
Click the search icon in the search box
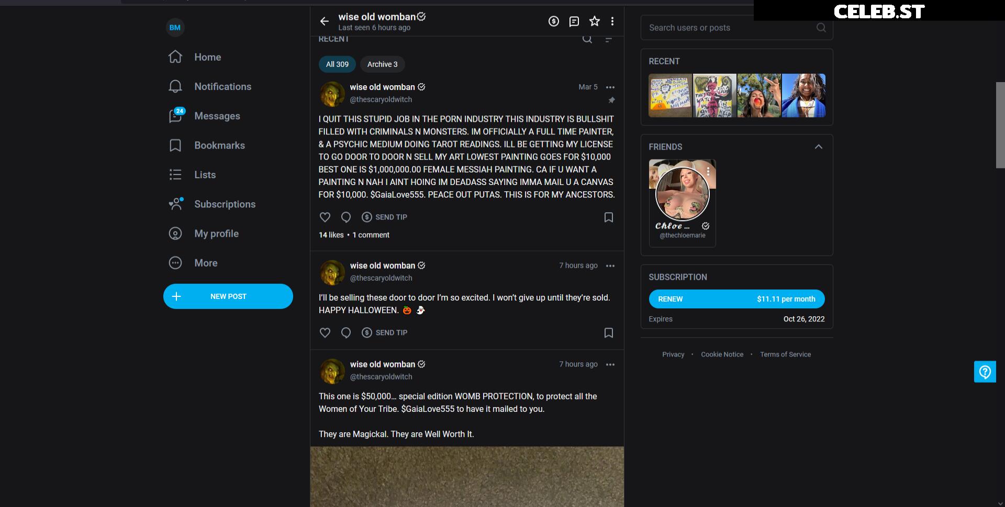[x=821, y=28]
